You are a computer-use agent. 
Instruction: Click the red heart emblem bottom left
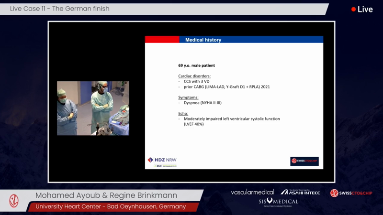[14, 201]
